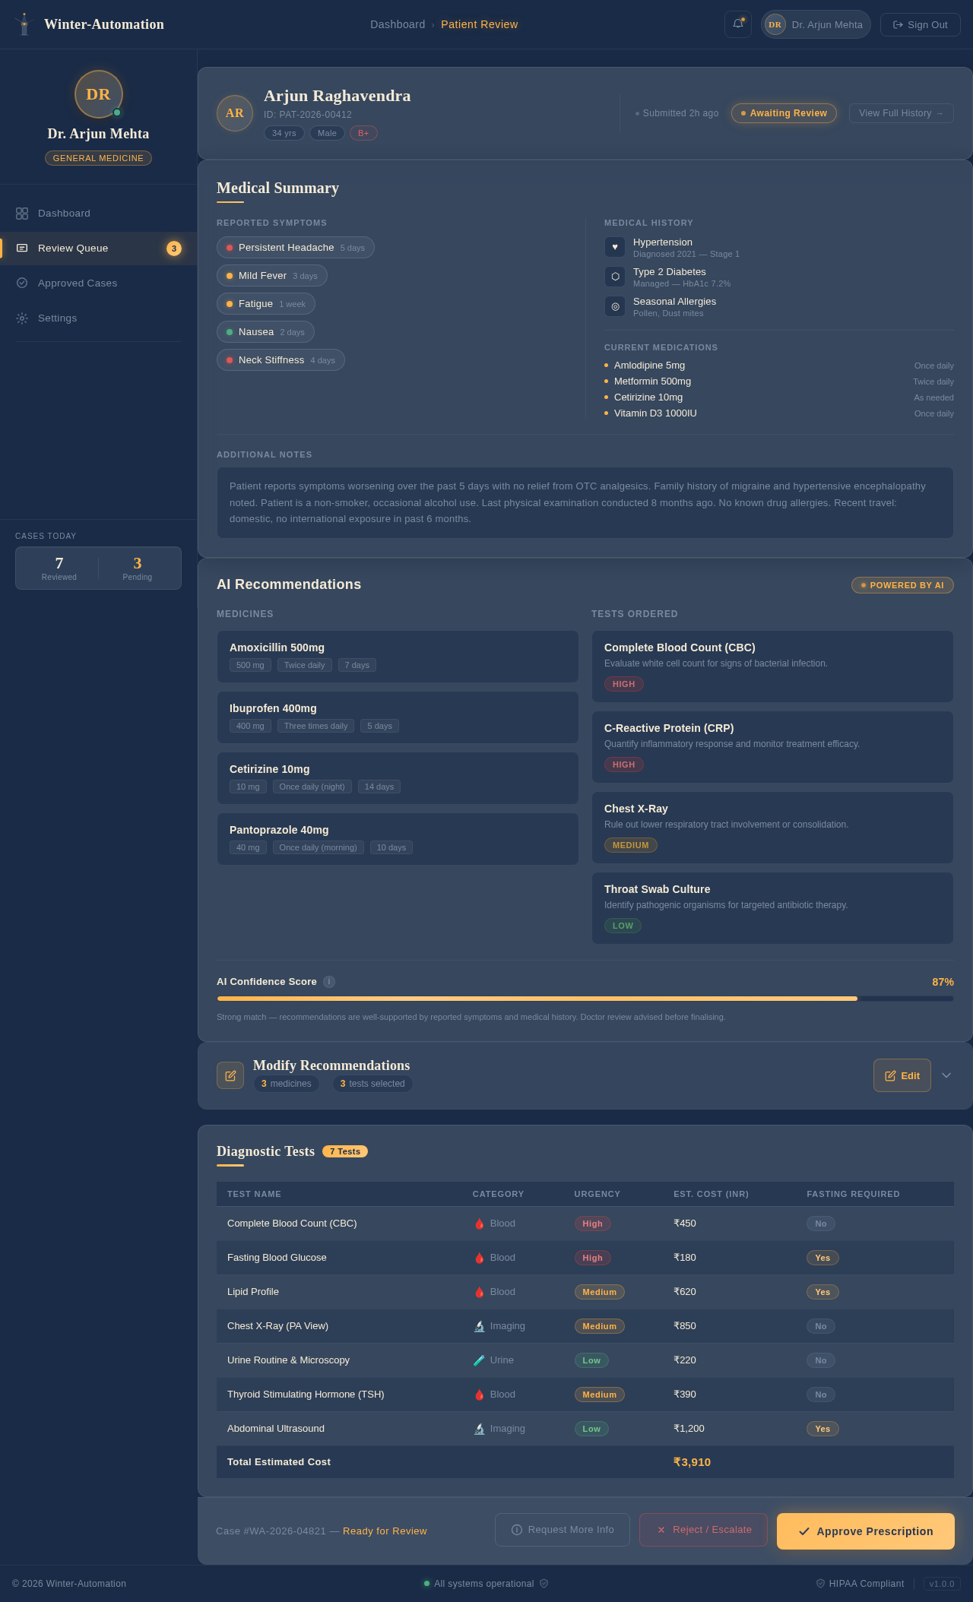Screen dimensions: 973x1602
Task: Open Approved Cases in the sidebar
Action: (x=99, y=283)
